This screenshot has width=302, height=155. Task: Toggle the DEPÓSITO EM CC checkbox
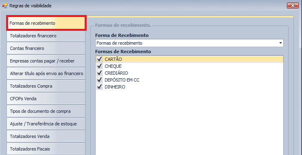click(100, 80)
